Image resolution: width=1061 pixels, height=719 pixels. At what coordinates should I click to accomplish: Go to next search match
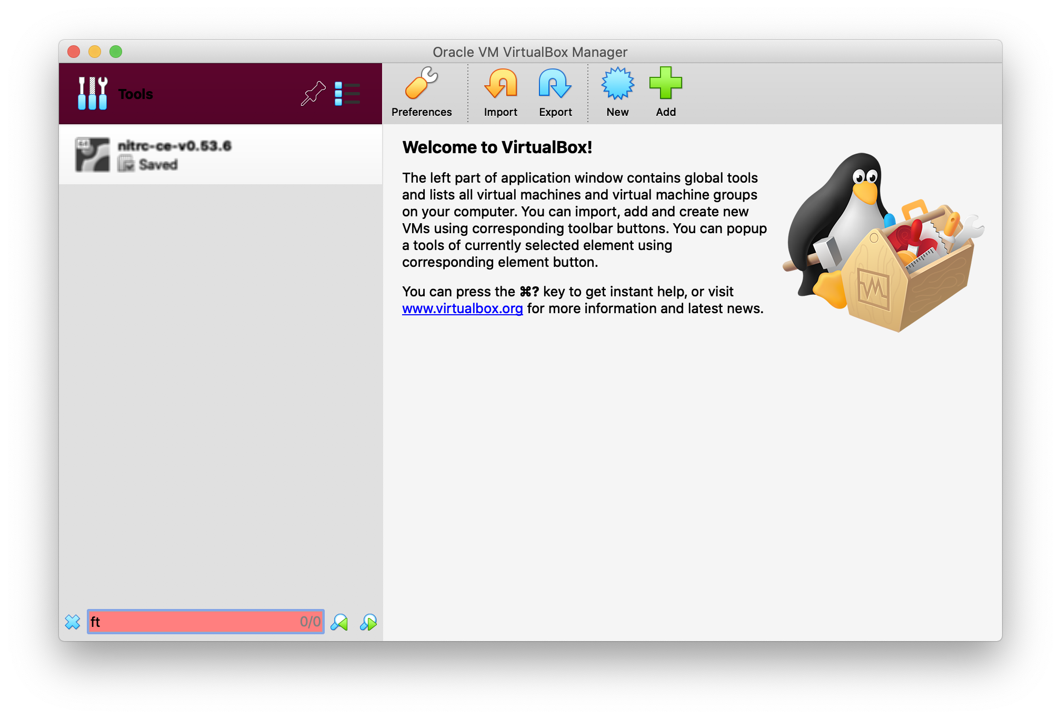coord(368,622)
